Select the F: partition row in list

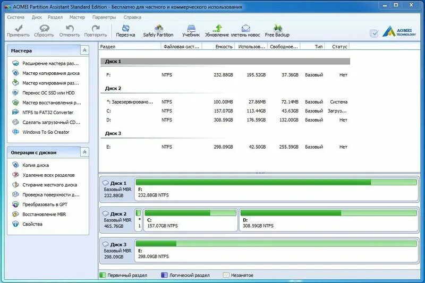coord(225,75)
